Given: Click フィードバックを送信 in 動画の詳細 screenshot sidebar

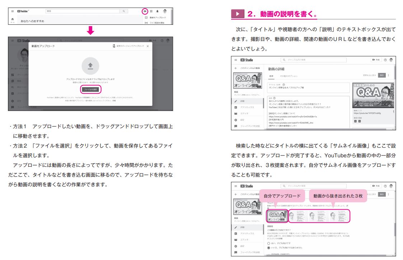Looking at the screenshot, I should pos(248,126).
